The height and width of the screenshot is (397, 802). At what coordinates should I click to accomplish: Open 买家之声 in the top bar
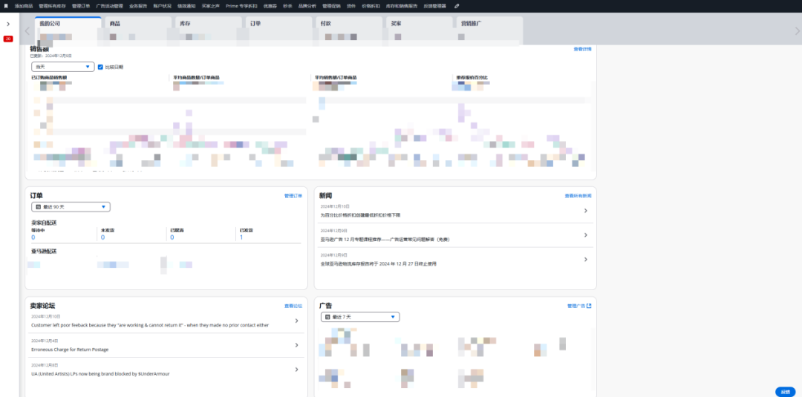(211, 6)
